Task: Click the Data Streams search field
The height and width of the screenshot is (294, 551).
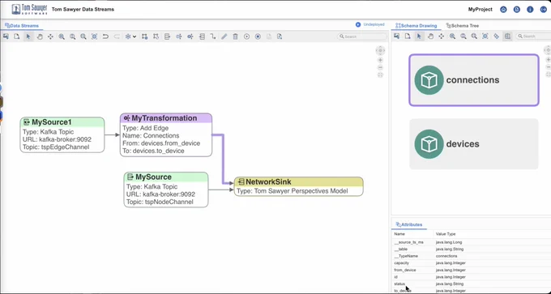Action: (361, 36)
